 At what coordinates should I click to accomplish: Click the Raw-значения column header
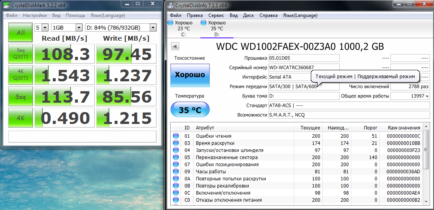(401, 128)
